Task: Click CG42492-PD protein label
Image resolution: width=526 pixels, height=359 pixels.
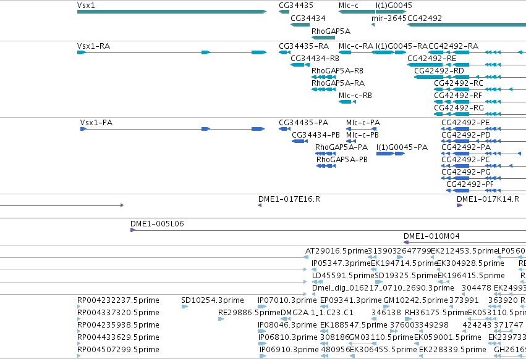Action: pyautogui.click(x=466, y=135)
